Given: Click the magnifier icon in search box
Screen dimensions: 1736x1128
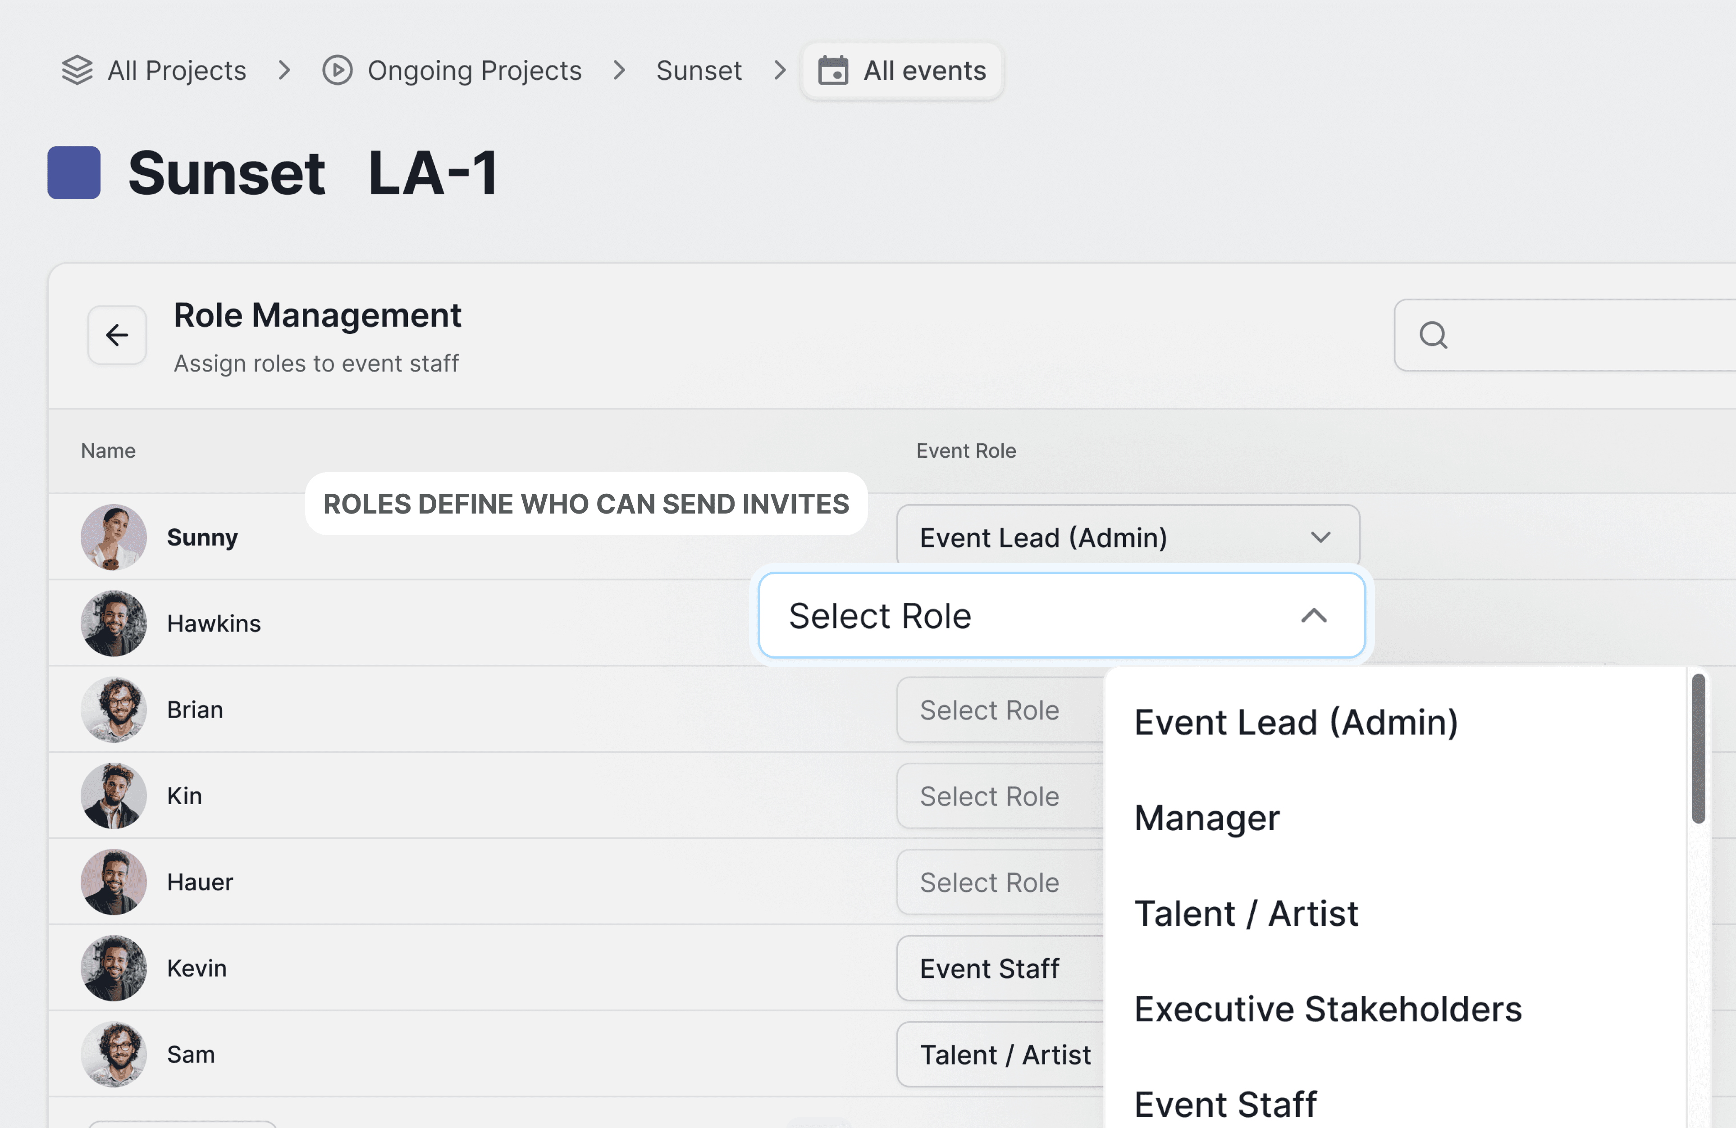Looking at the screenshot, I should pos(1433,336).
